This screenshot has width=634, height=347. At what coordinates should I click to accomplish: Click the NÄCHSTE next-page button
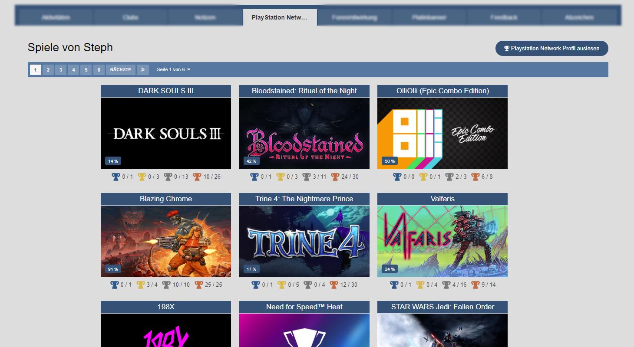(x=121, y=69)
